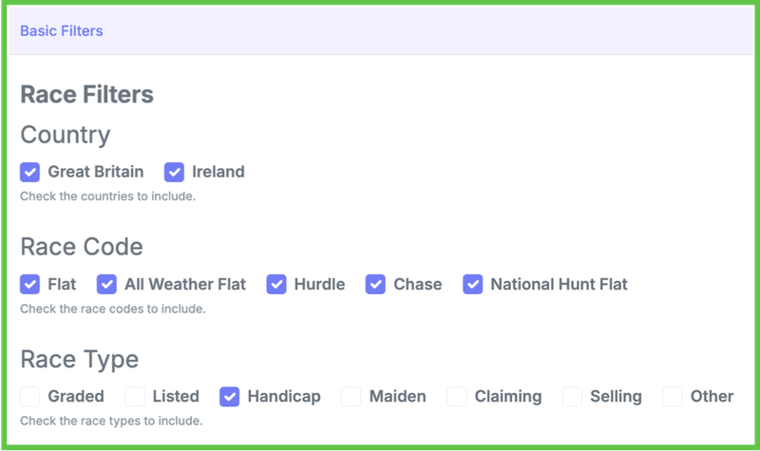This screenshot has height=451, width=760.
Task: Uncheck the Chase race code checkbox
Action: pos(375,284)
